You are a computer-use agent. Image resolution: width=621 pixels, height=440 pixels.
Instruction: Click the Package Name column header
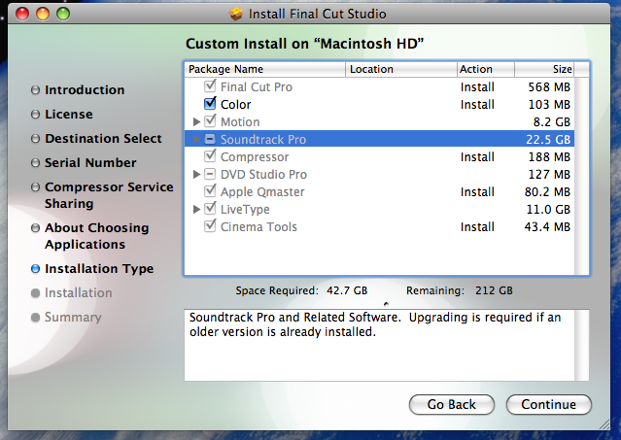(x=265, y=69)
